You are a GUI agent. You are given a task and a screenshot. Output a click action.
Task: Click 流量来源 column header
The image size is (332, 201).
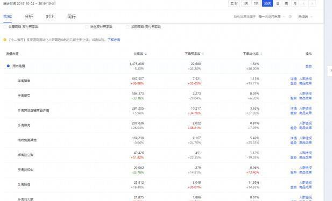pyautogui.click(x=12, y=54)
